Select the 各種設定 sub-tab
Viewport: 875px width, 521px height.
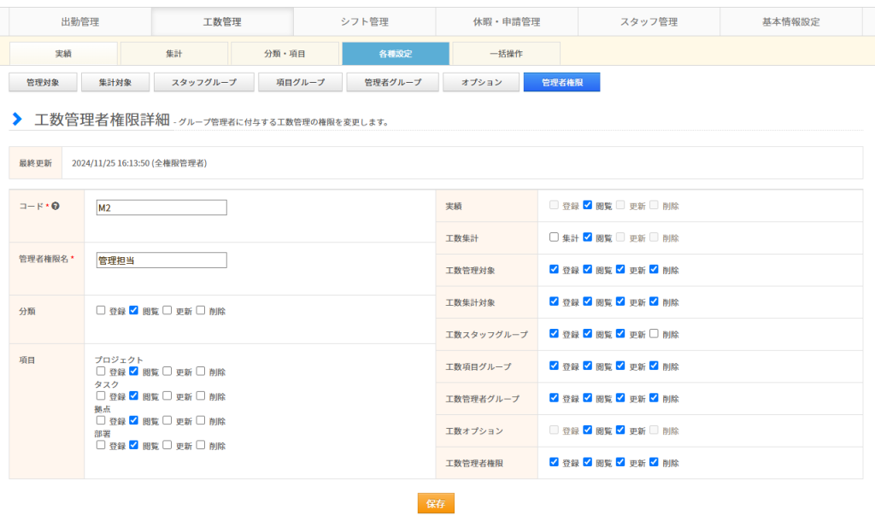[x=396, y=54]
